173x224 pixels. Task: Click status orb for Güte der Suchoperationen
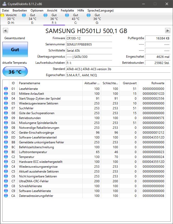pos(6,113)
